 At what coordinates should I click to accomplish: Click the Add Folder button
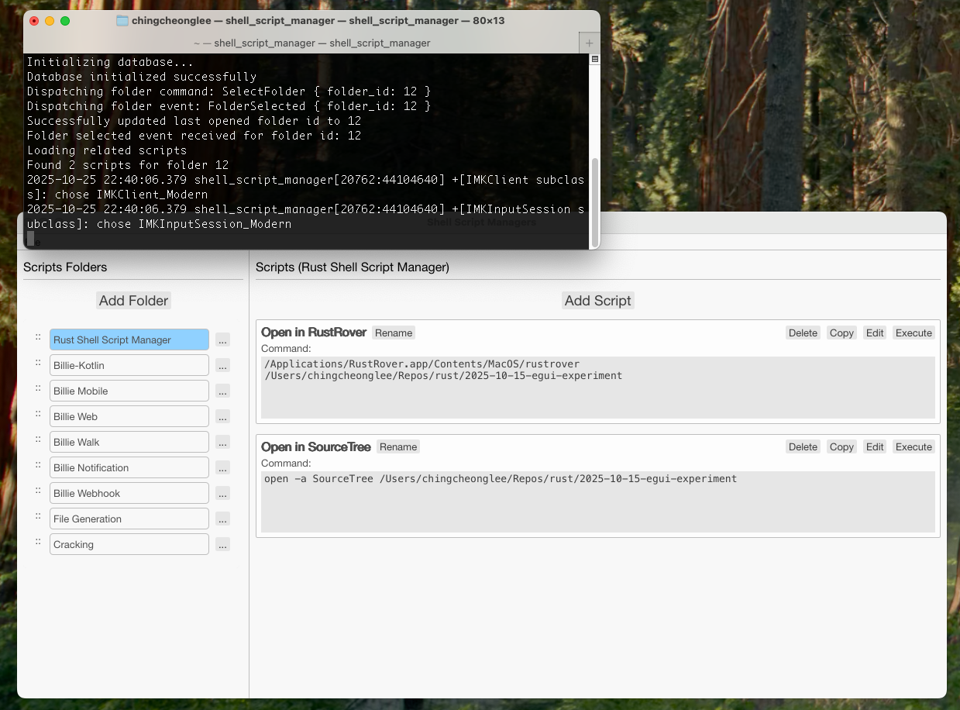tap(133, 301)
